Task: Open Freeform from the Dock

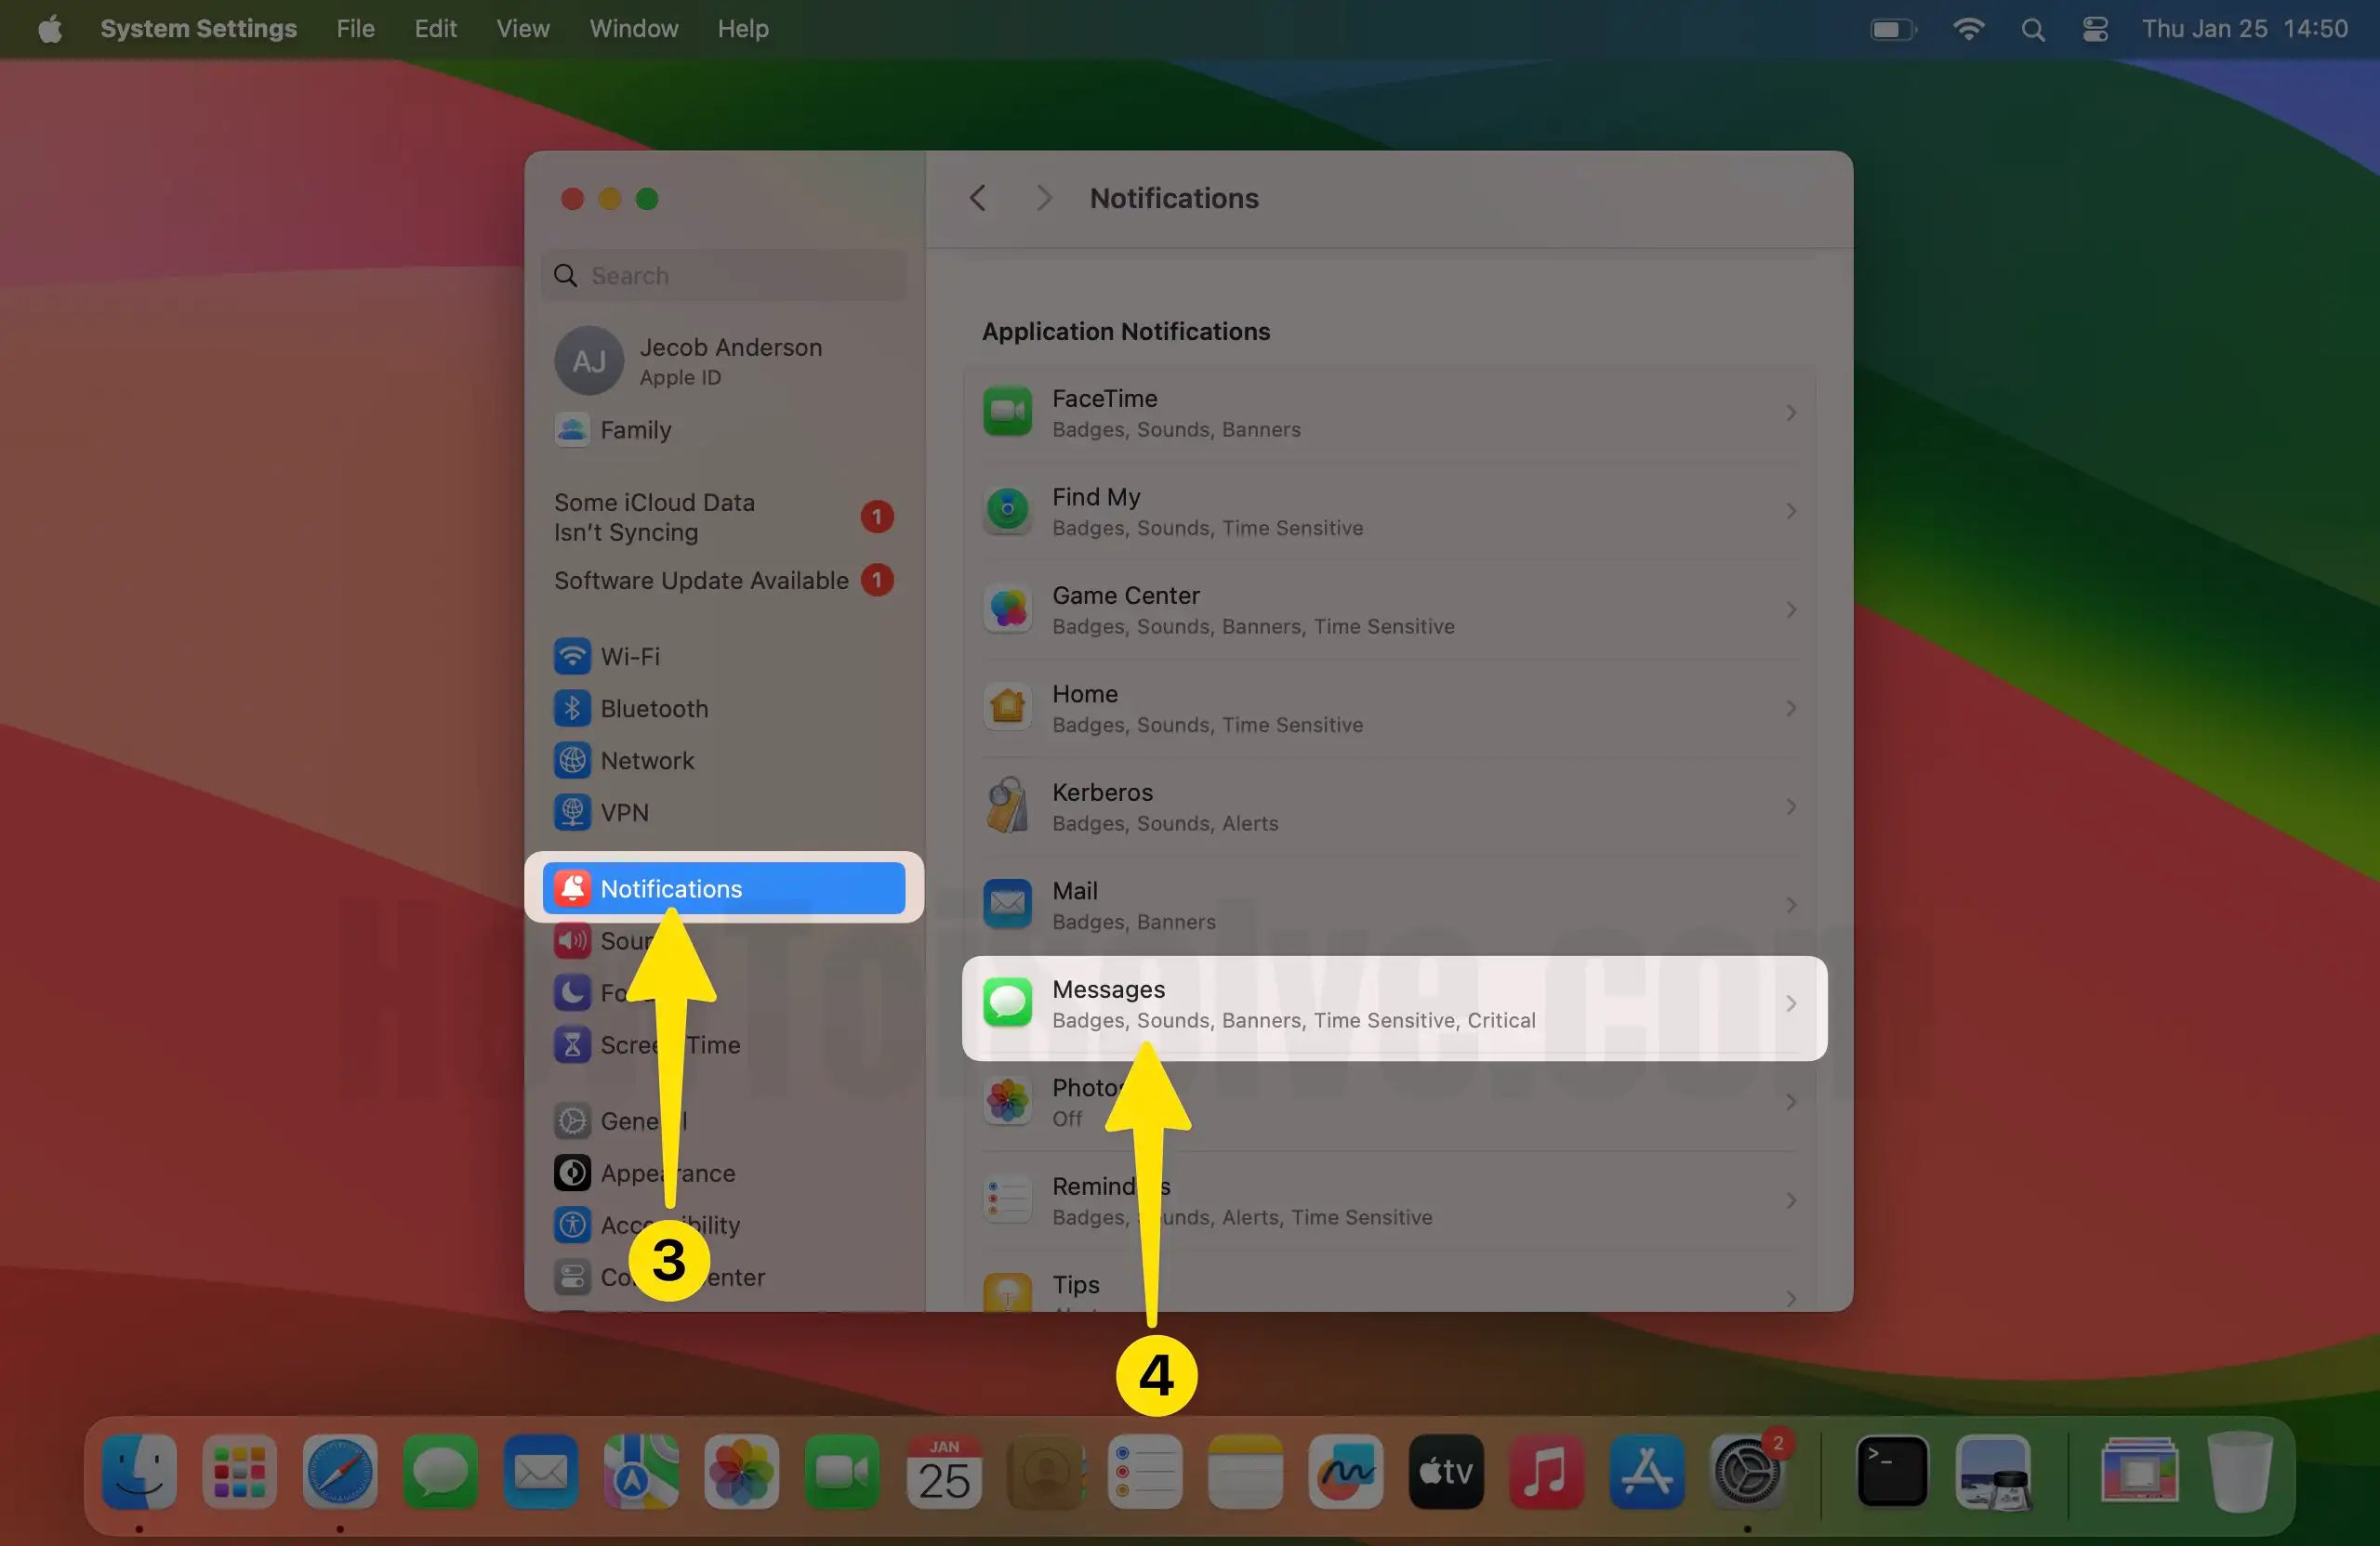Action: [x=1346, y=1471]
